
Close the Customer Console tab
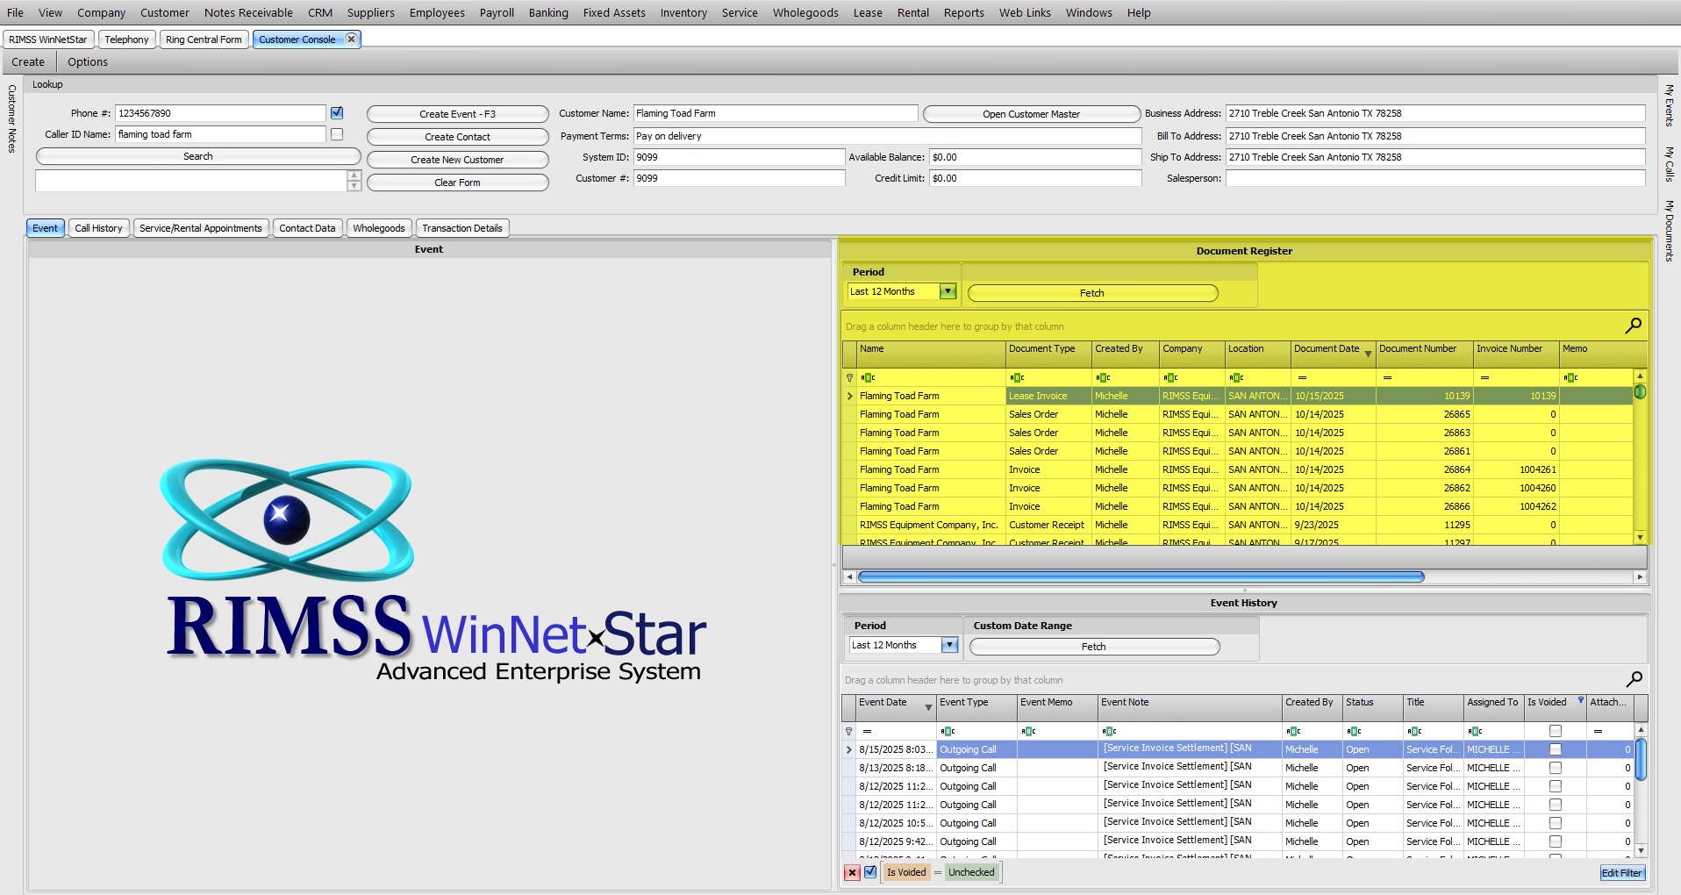pos(351,39)
